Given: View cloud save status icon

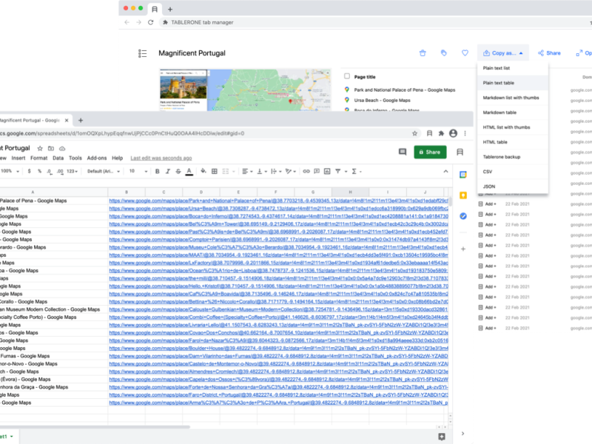Looking at the screenshot, I should pos(62,149).
